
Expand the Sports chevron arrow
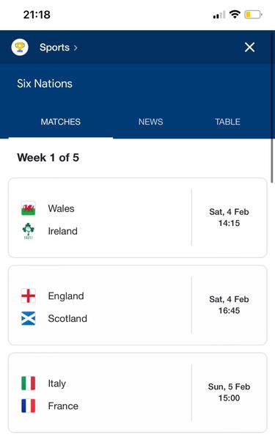[x=76, y=48]
